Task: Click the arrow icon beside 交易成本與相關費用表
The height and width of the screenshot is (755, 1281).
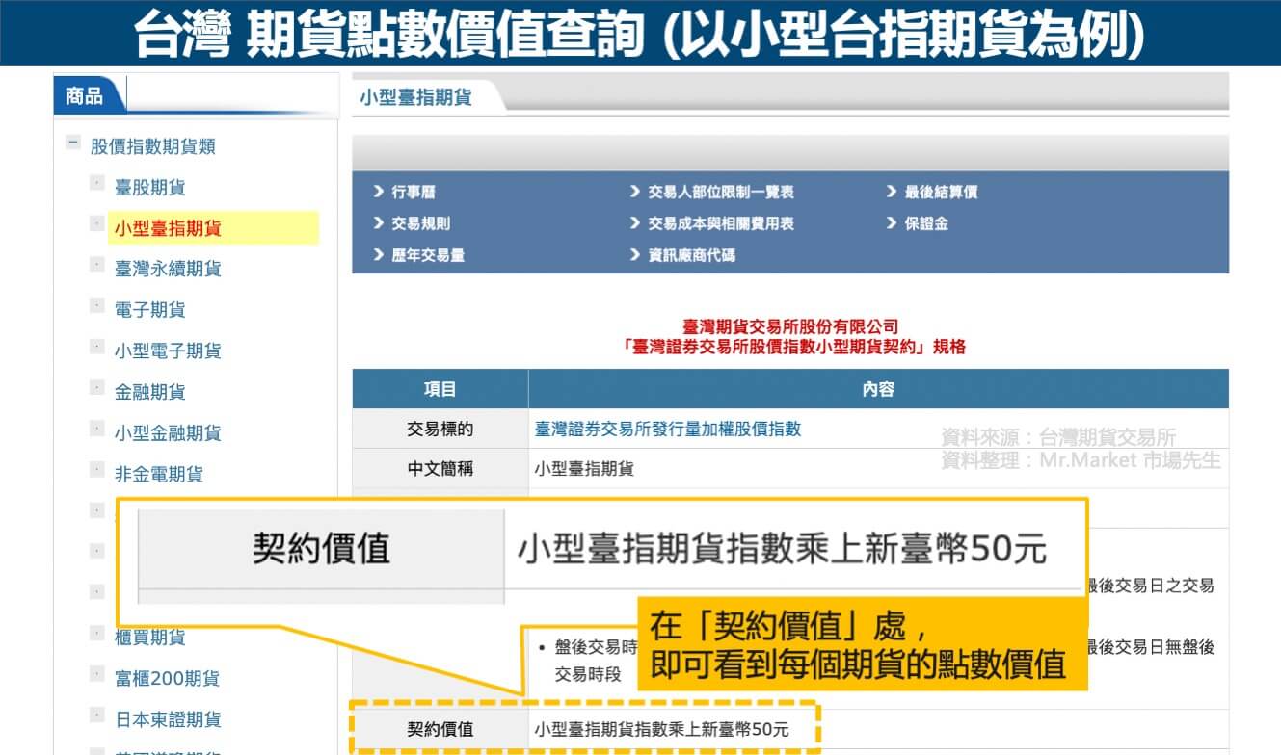Action: 635,223
